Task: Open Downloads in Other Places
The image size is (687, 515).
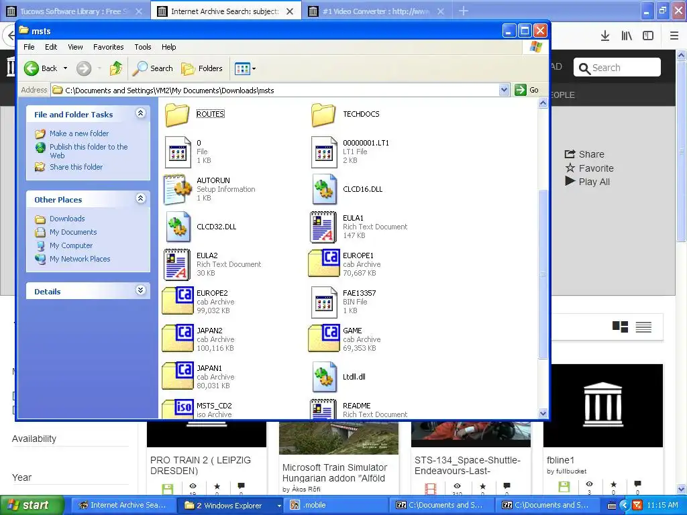Action: click(67, 219)
